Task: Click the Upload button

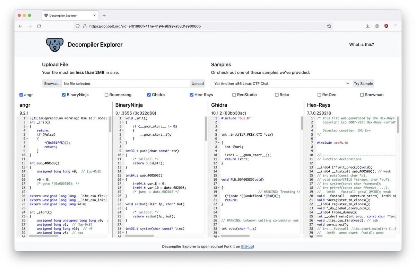Action: coord(198,84)
